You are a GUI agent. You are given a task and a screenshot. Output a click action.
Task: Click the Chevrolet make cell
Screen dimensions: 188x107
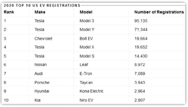click(x=43, y=38)
